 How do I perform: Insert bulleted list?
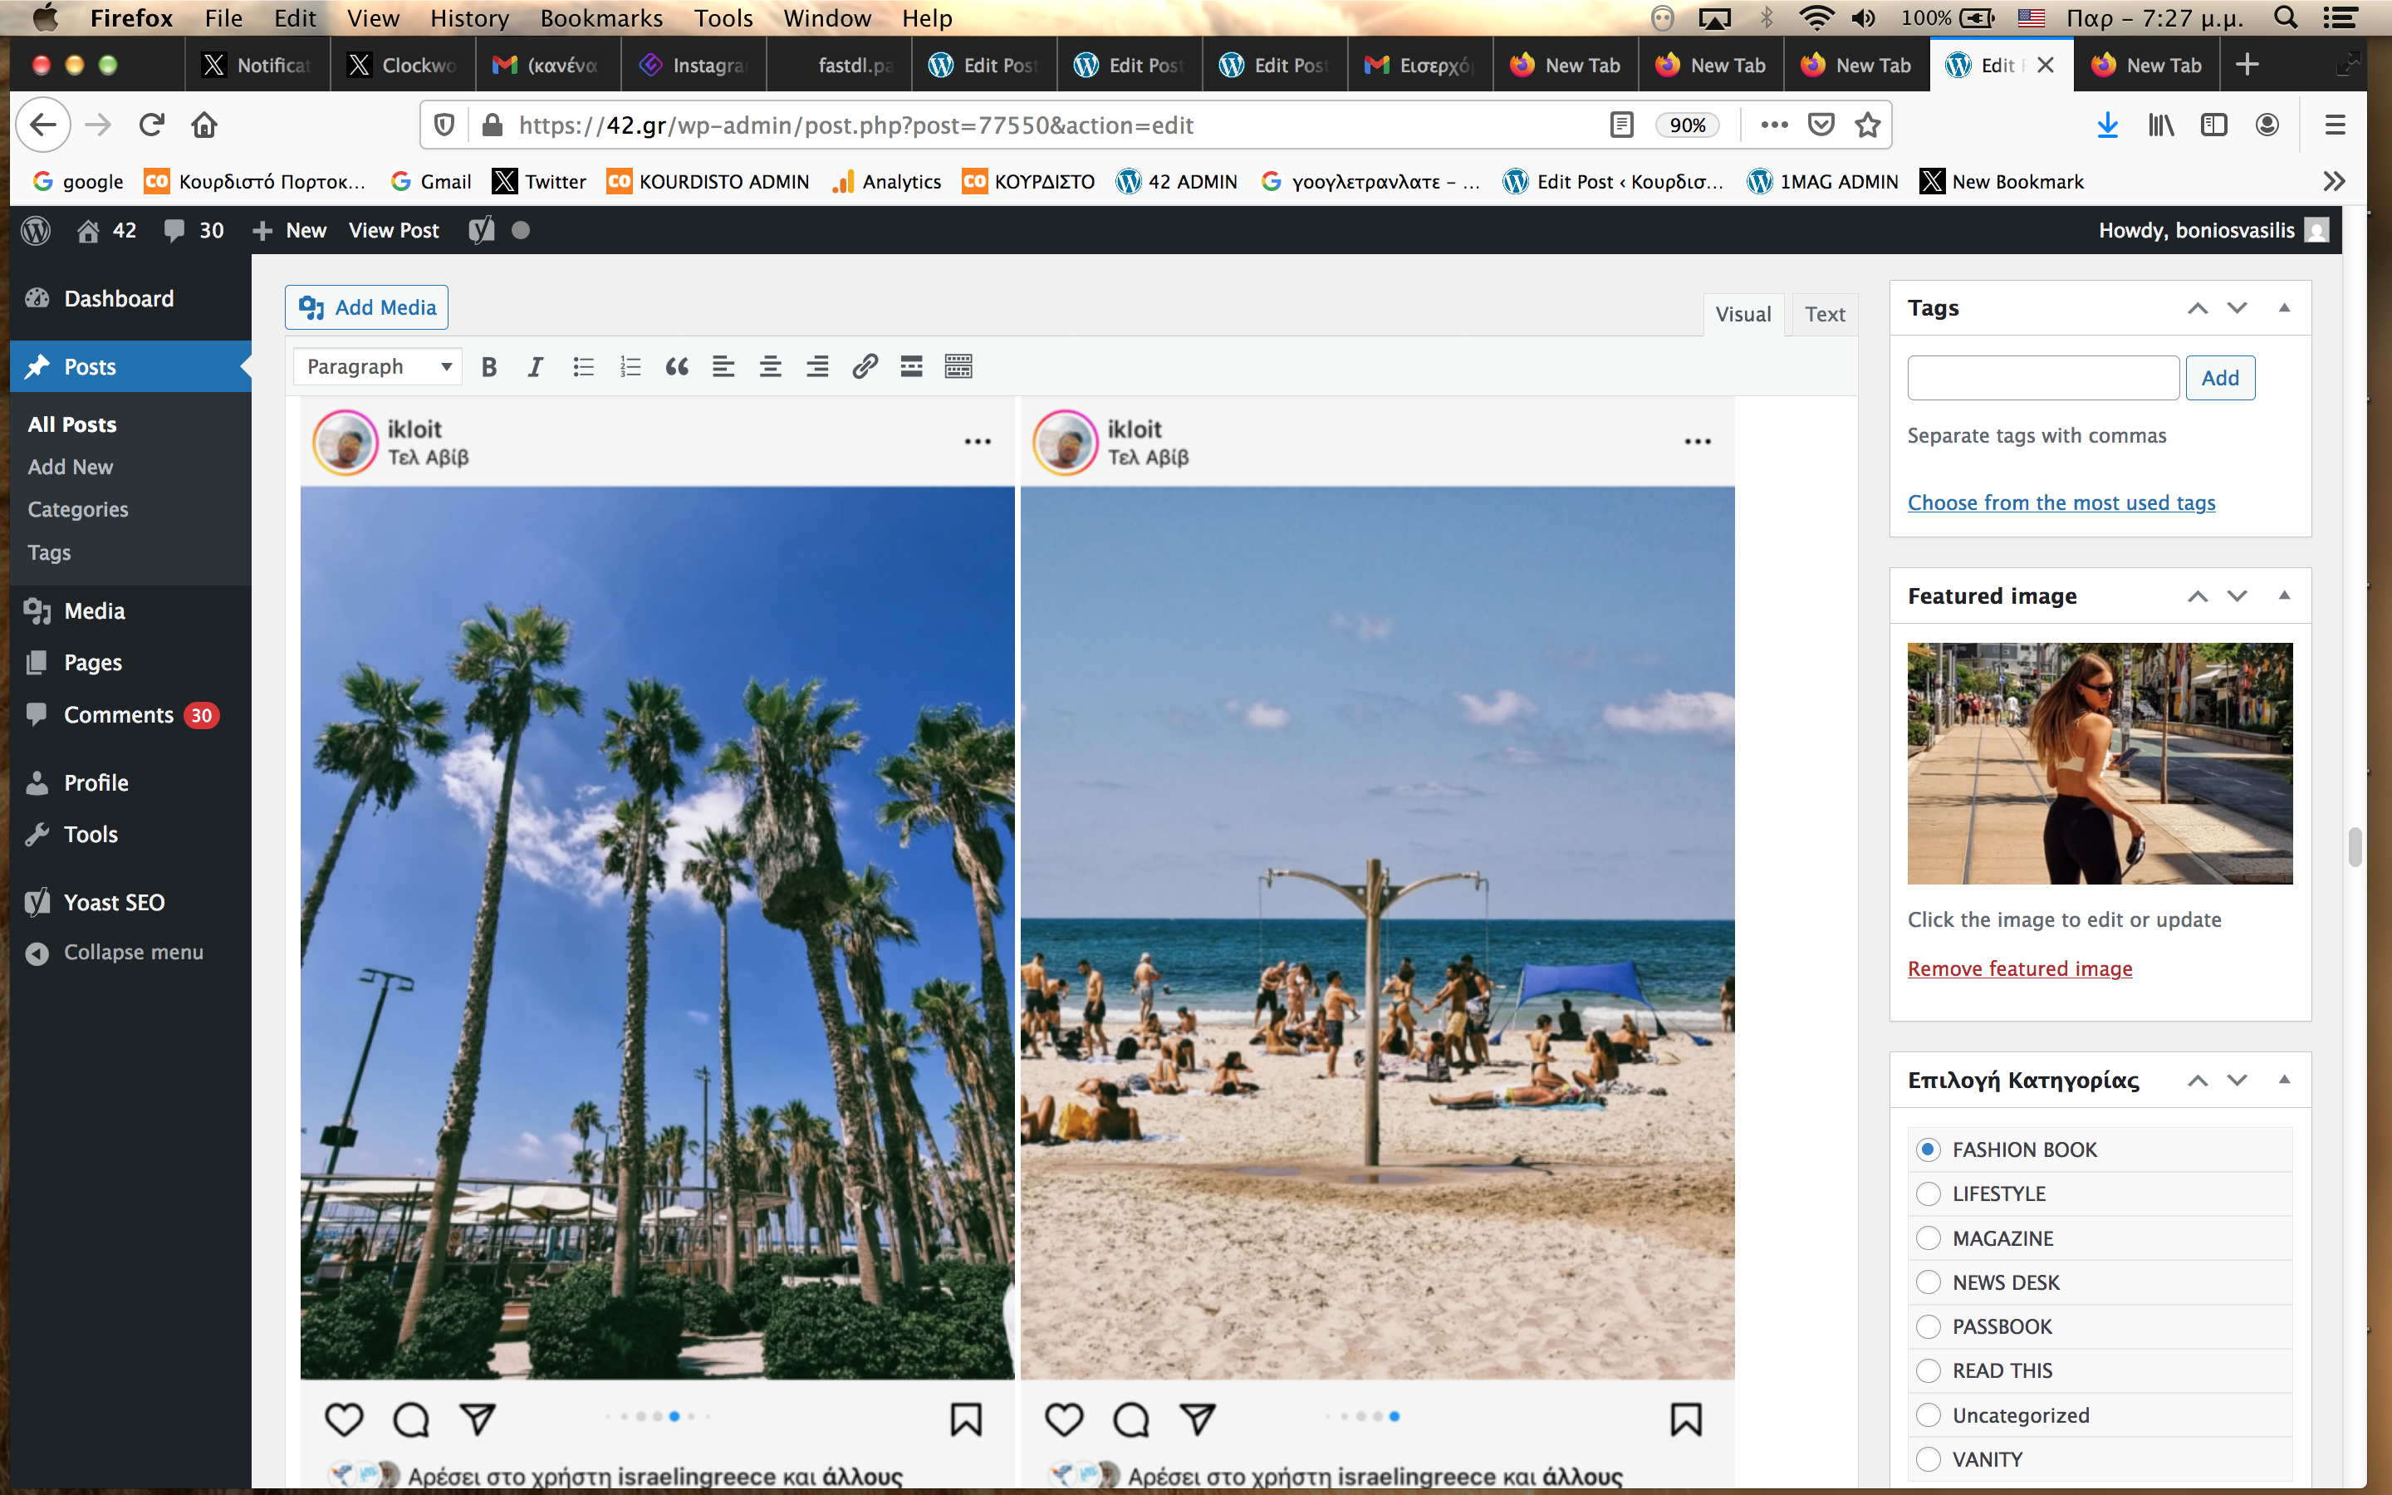coord(583,367)
